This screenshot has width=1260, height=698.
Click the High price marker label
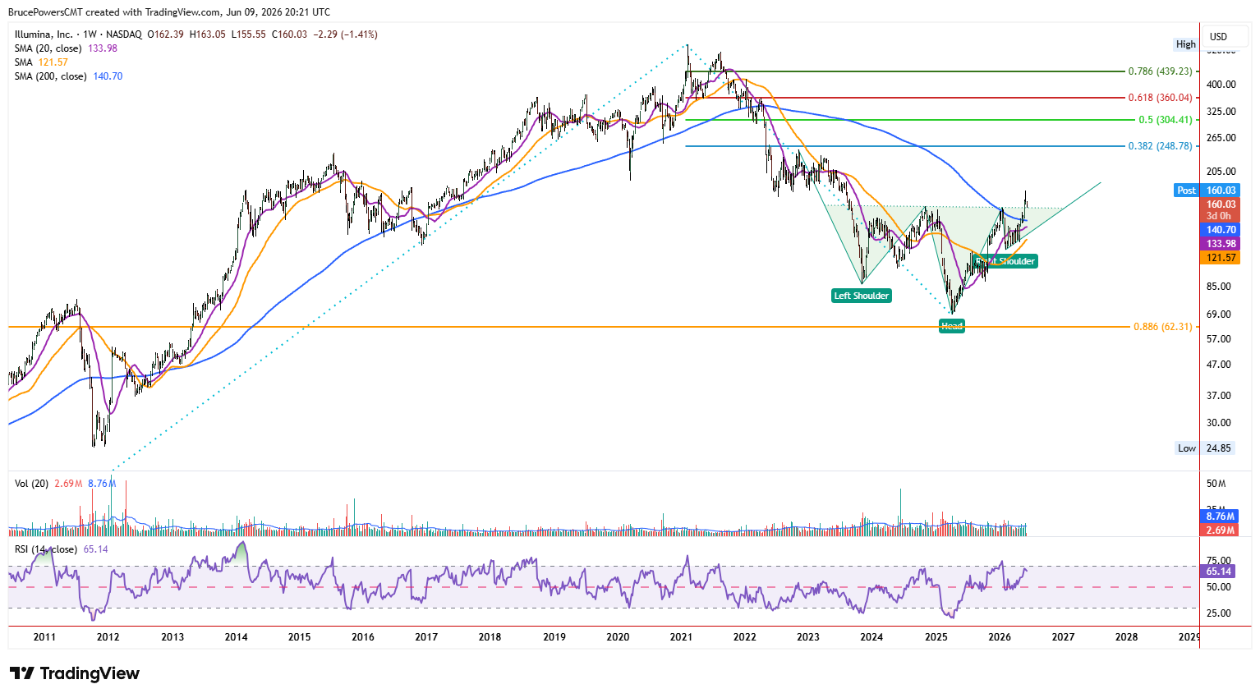pyautogui.click(x=1186, y=44)
